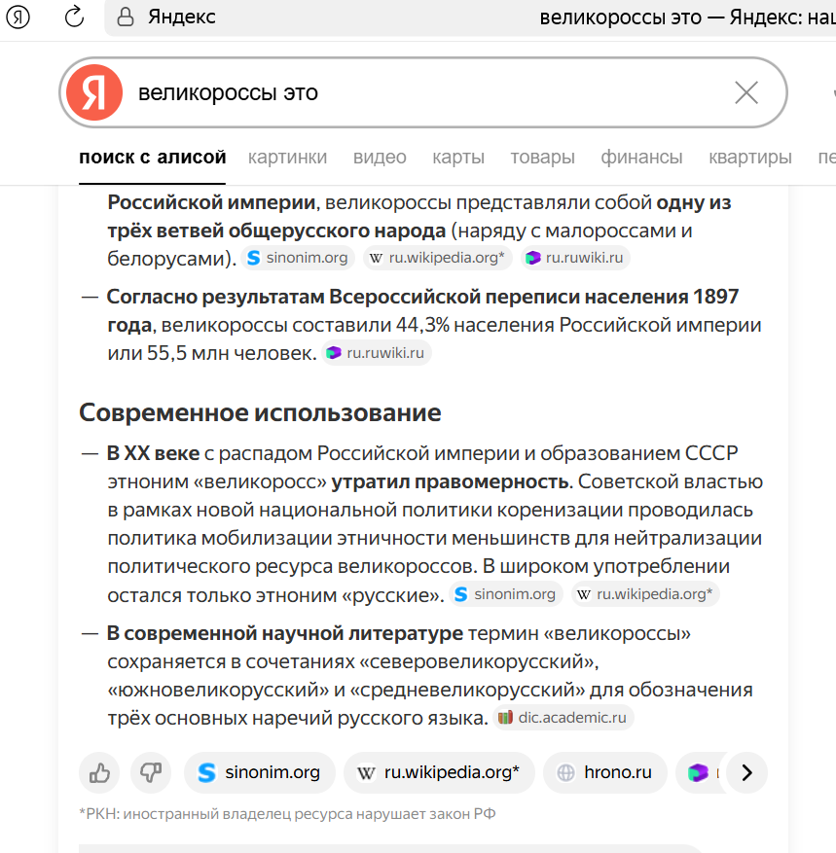Open the sinonim.org source chip at bottom
This screenshot has height=853, width=836.
259,773
